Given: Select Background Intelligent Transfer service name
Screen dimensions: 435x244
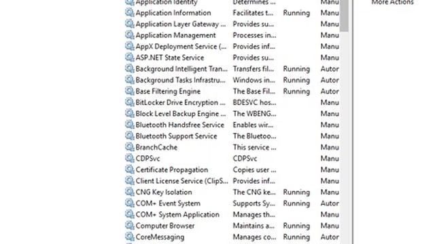Looking at the screenshot, I should point(181,69).
